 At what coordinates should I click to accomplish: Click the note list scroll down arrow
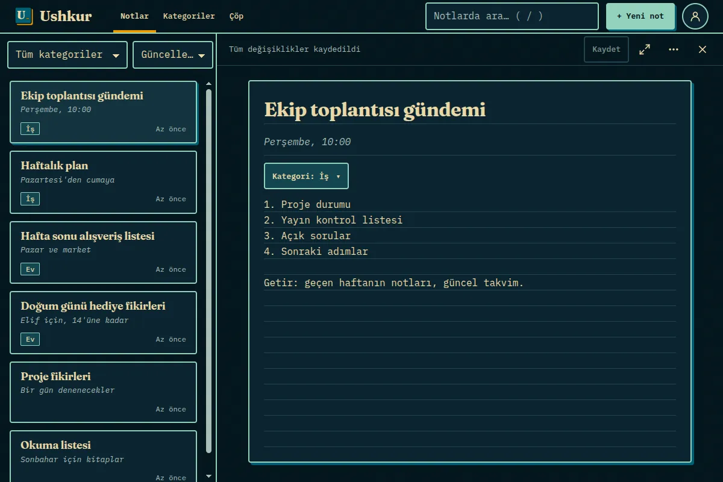208,476
